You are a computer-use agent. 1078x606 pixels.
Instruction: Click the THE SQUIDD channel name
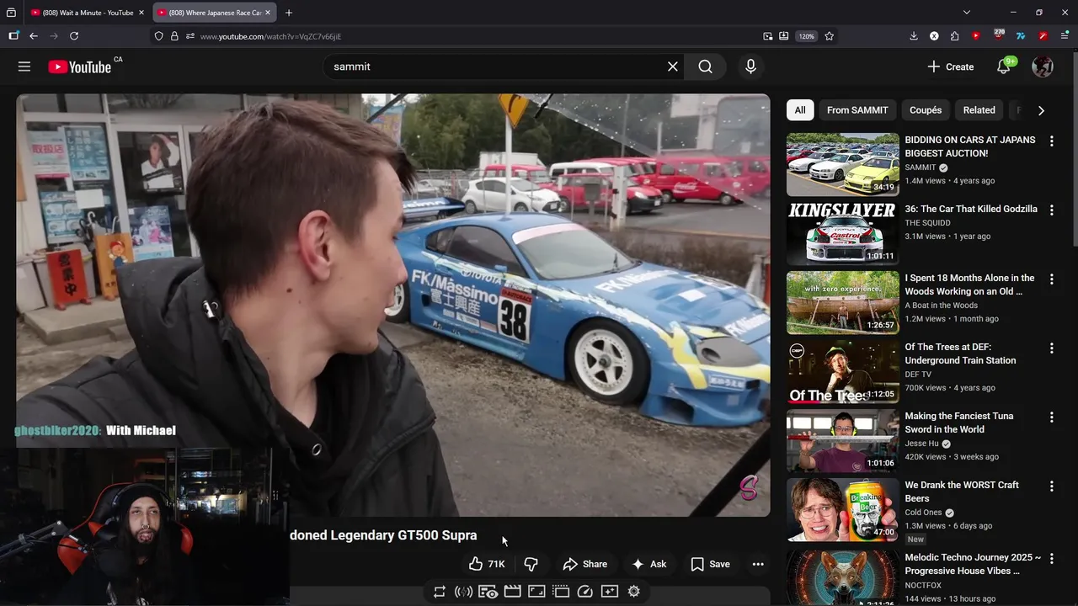[927, 223]
